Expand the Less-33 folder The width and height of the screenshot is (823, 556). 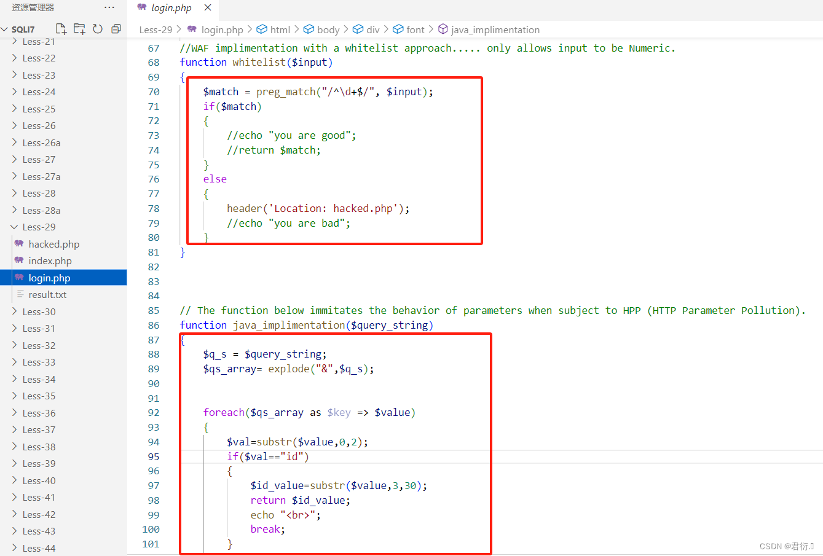tap(39, 362)
